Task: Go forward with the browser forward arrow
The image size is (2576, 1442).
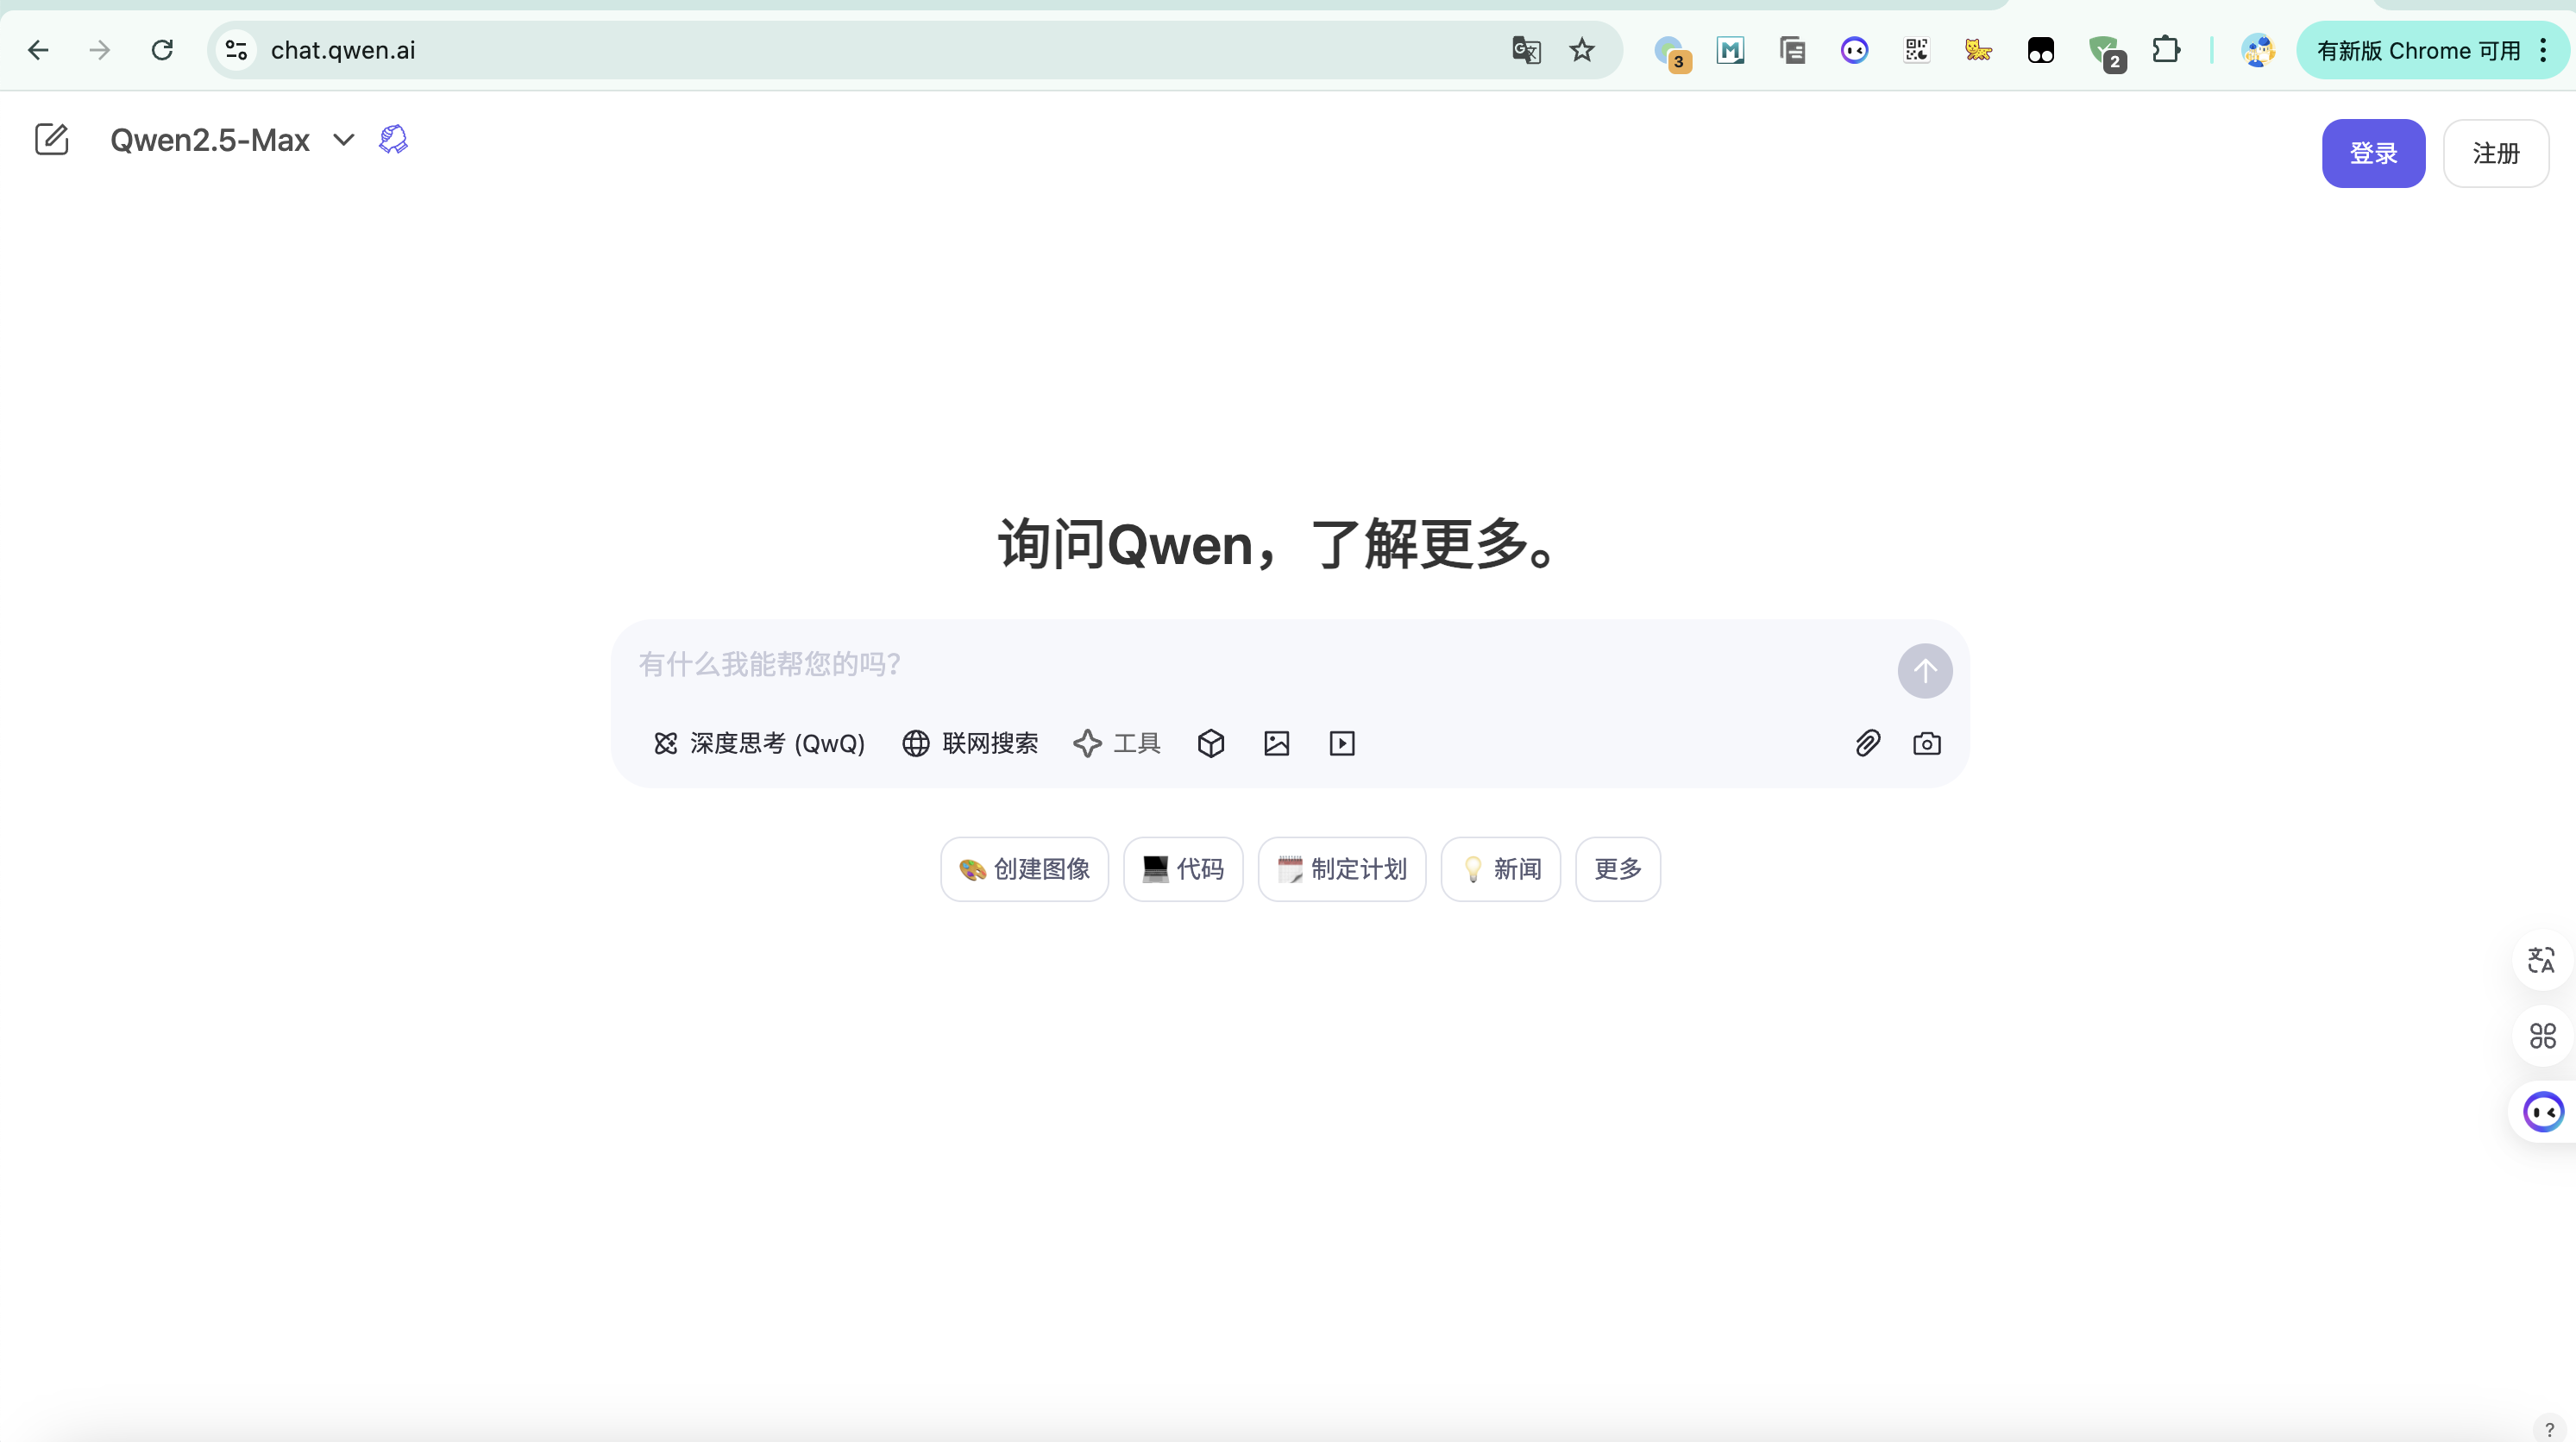Action: tap(100, 50)
